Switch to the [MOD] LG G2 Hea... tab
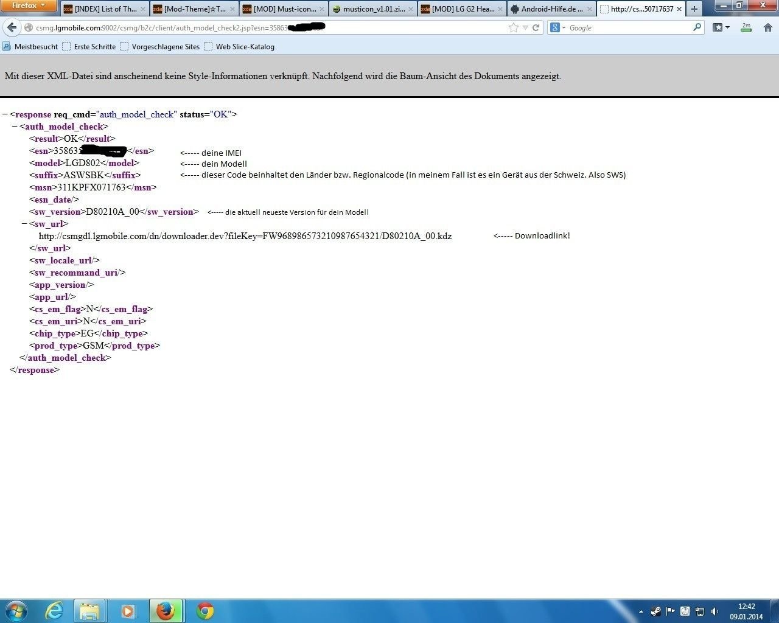 462,9
